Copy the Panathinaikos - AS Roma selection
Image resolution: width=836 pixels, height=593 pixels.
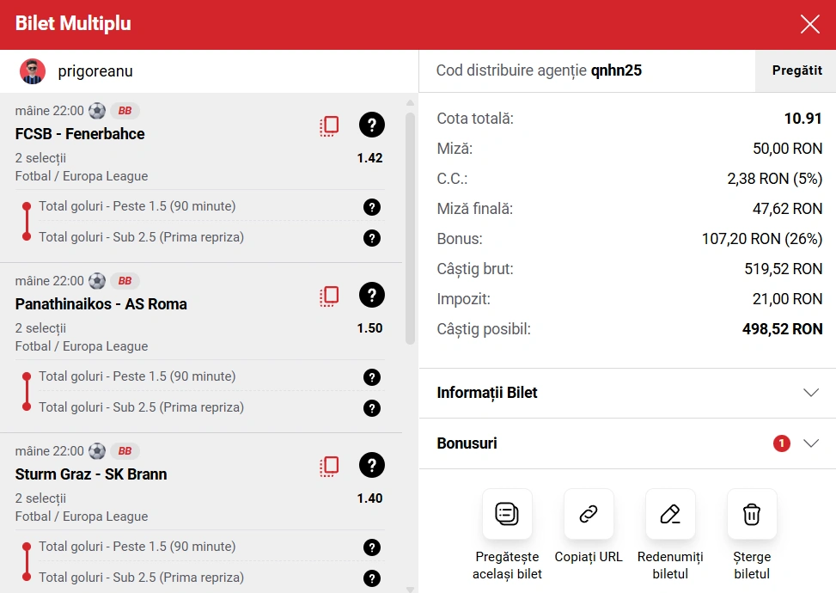point(329,296)
